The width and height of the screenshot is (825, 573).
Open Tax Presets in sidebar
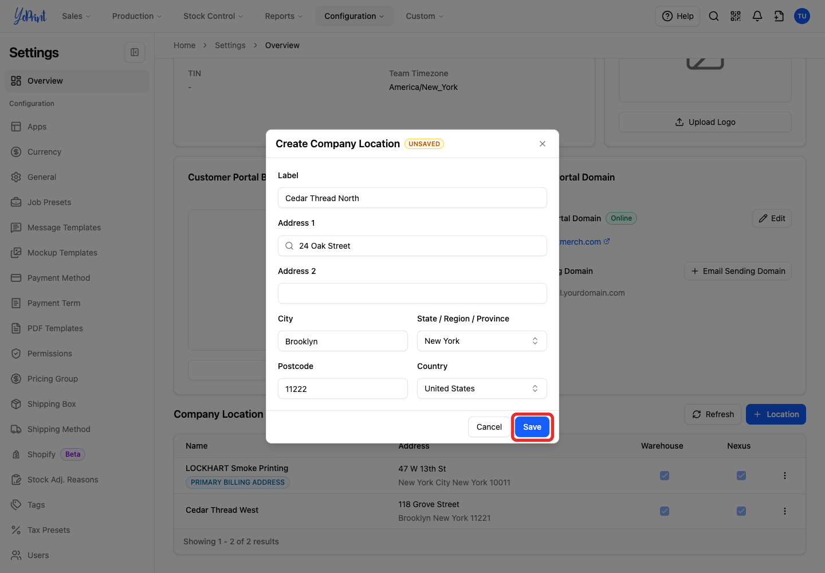click(77, 530)
